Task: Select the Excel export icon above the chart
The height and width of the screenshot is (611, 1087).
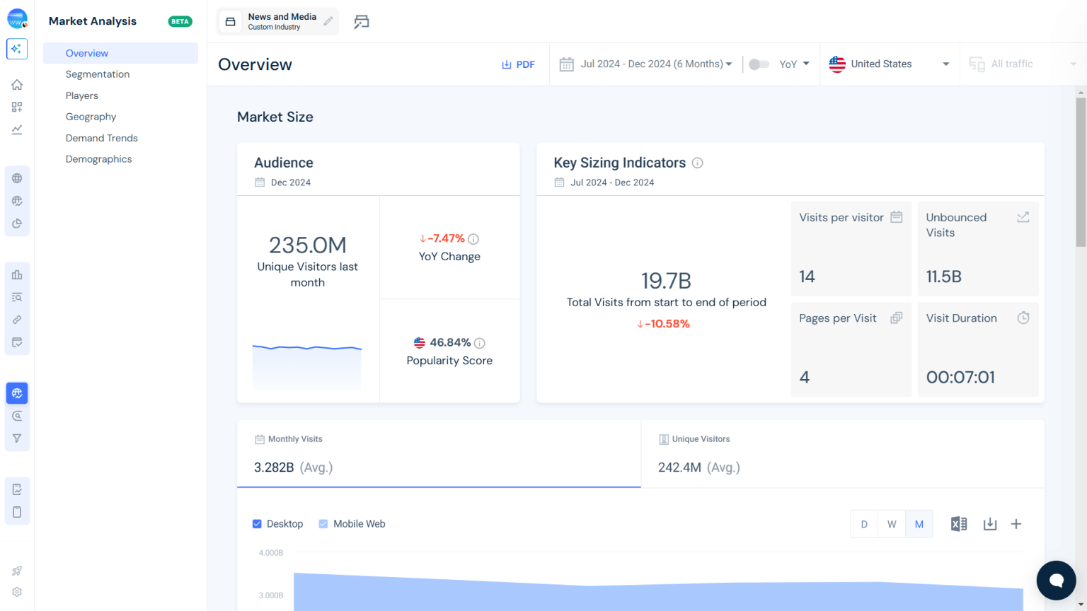Action: pos(959,523)
